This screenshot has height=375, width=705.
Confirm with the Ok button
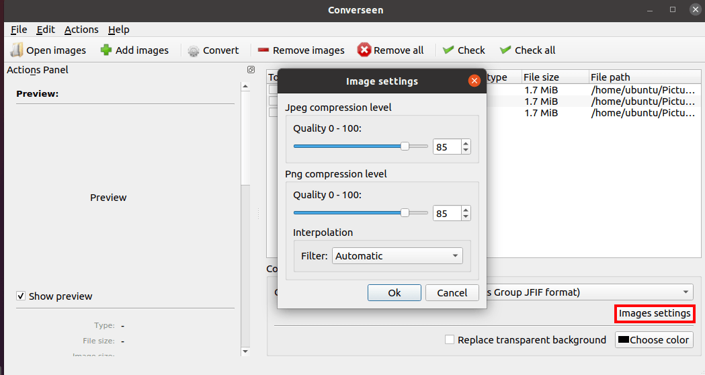[x=395, y=293]
